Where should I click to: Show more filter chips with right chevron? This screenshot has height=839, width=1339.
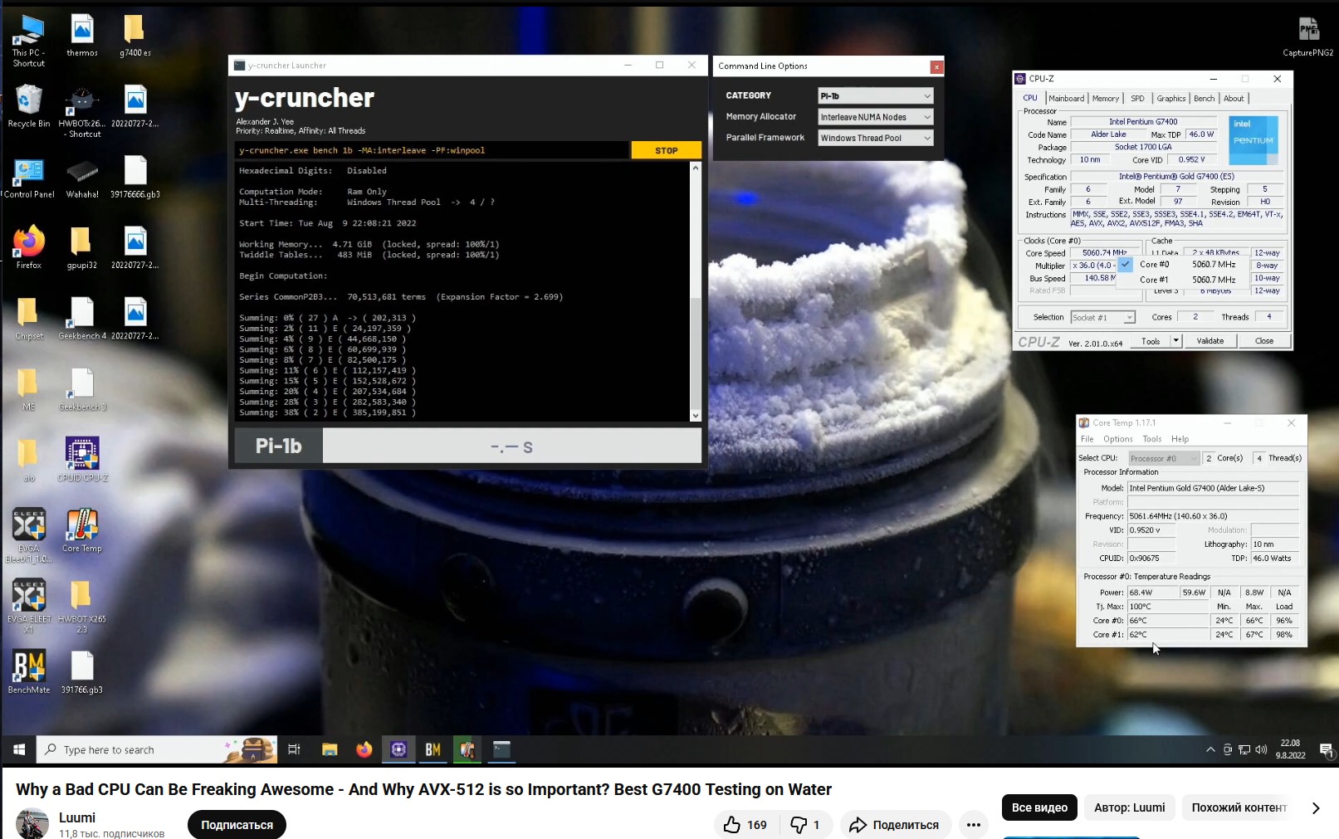point(1316,807)
